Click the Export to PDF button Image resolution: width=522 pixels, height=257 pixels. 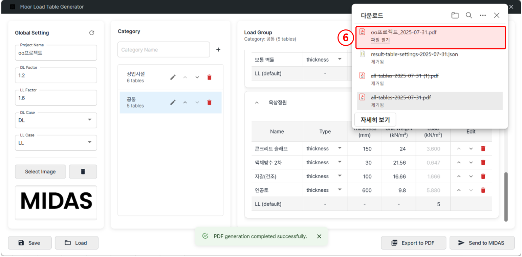pos(413,243)
